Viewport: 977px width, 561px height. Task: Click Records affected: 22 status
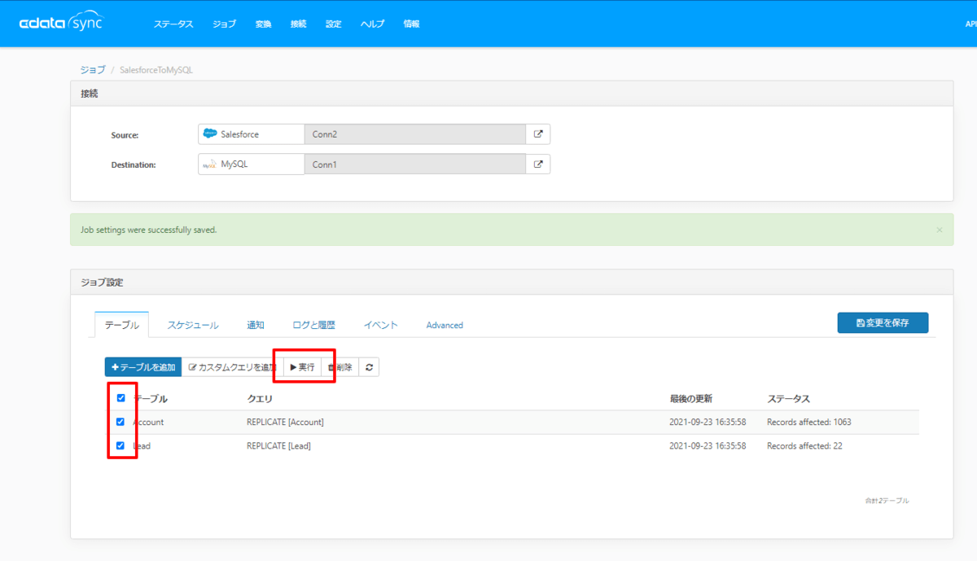(804, 445)
